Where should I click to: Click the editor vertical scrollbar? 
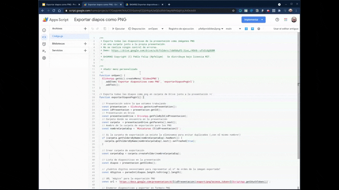coord(298,96)
